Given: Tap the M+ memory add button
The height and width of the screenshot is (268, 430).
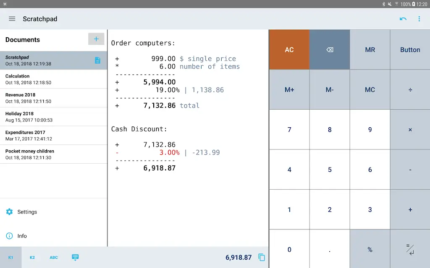Looking at the screenshot, I should coord(289,90).
